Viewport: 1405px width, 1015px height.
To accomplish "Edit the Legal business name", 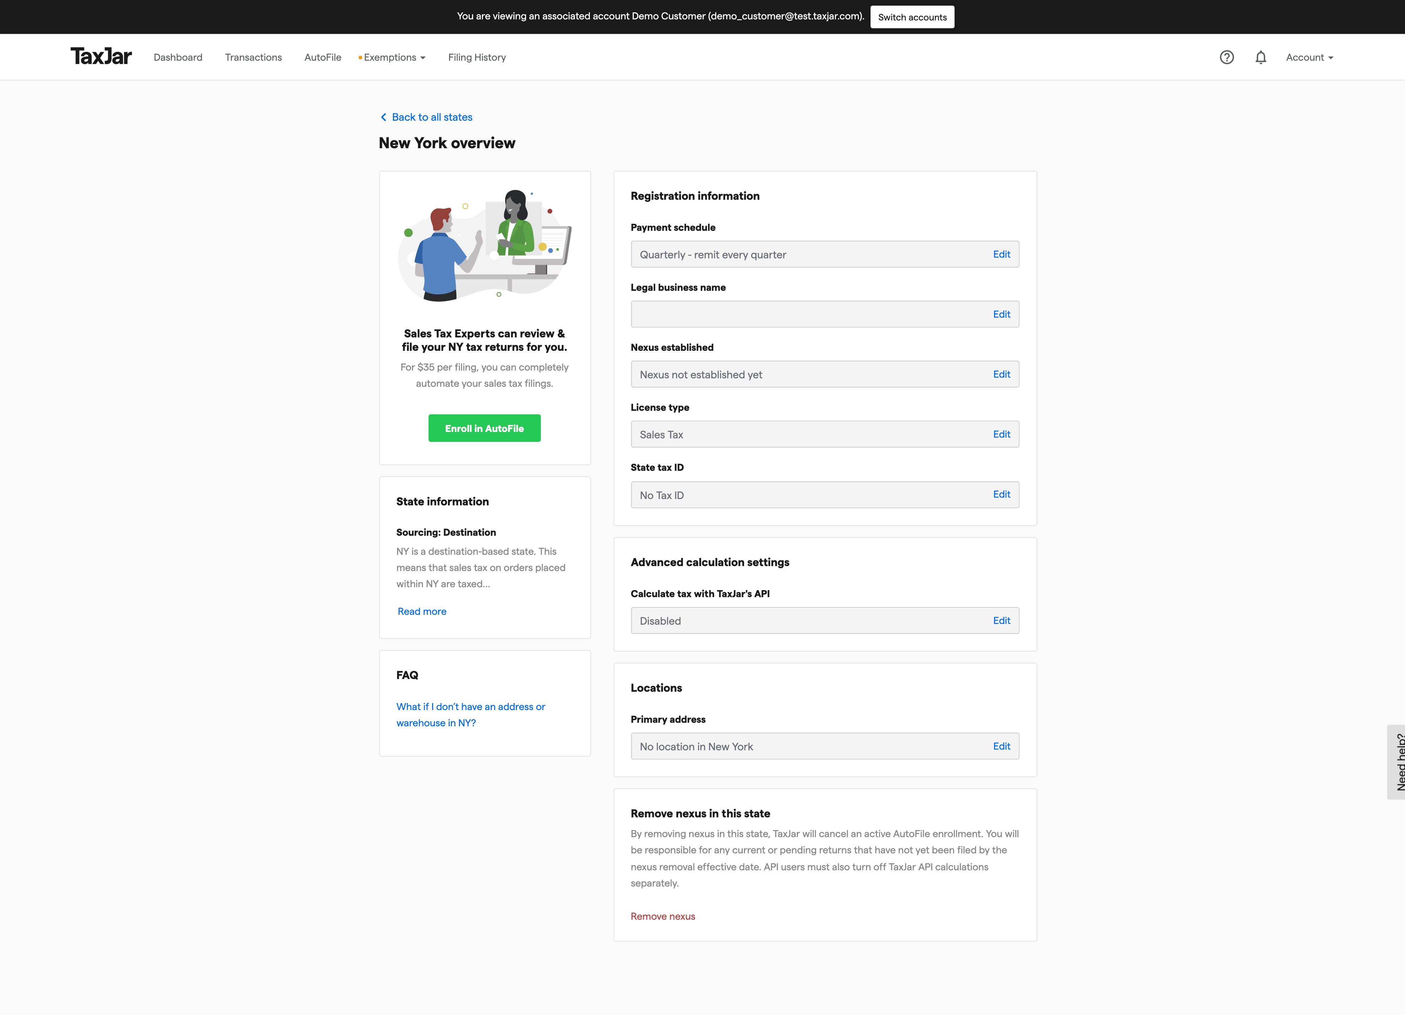I will point(1001,314).
